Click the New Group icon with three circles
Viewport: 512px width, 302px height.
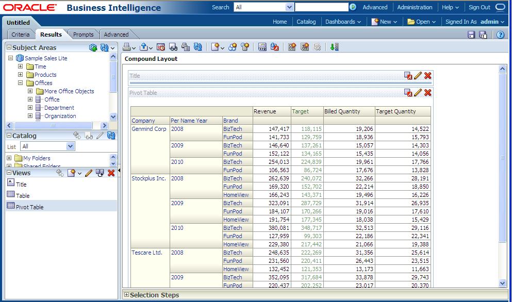coord(233,47)
